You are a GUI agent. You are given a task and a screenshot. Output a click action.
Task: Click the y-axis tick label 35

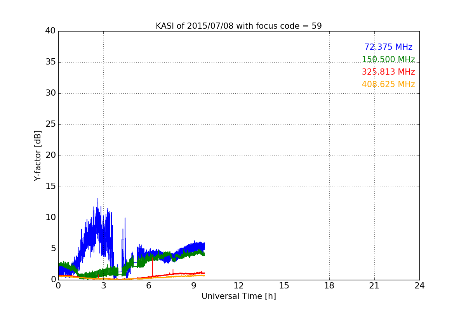[50, 62]
